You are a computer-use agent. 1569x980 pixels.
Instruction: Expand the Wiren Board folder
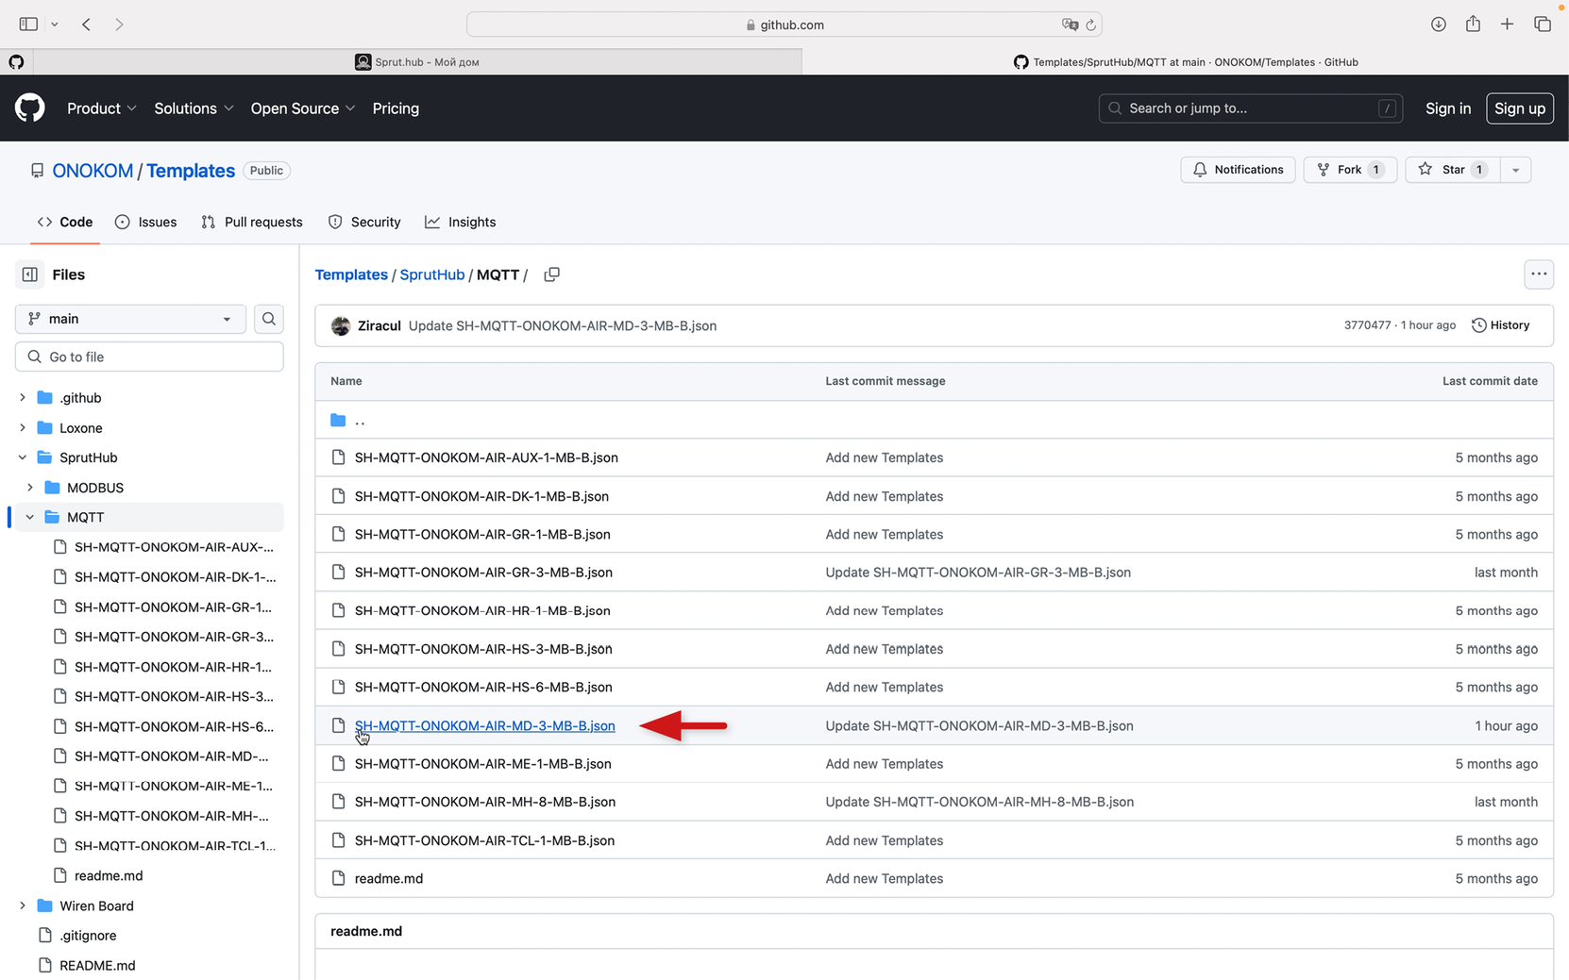23,905
